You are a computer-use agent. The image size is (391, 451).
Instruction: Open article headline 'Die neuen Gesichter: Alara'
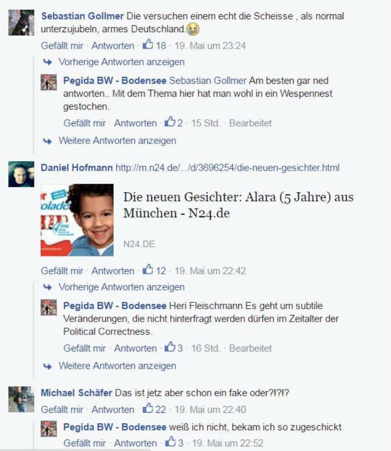click(238, 205)
